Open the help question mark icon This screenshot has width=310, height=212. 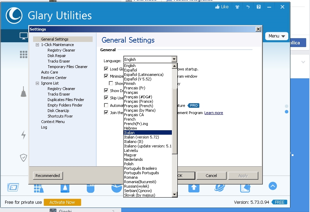pos(258,7)
